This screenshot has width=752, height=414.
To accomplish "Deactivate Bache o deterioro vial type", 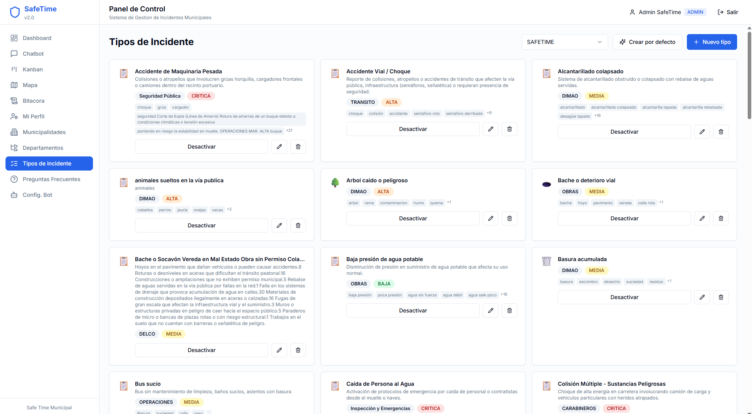I will pyautogui.click(x=625, y=218).
